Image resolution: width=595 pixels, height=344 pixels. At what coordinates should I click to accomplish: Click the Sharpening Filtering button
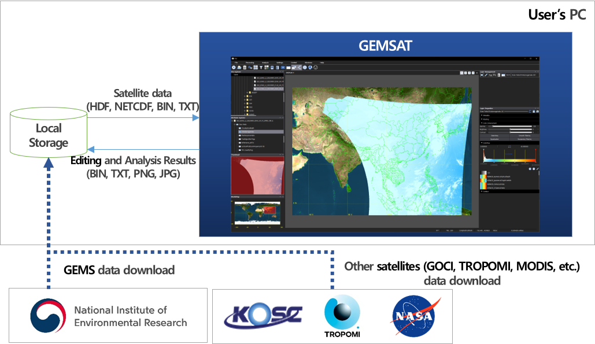pos(524,139)
